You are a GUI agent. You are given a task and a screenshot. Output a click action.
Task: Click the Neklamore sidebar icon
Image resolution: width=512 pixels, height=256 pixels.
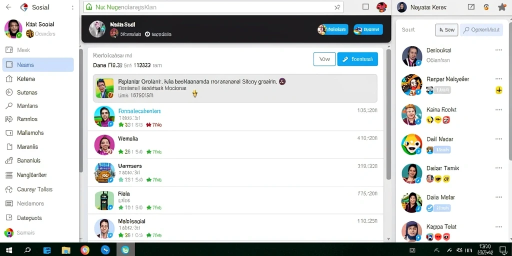coord(9,203)
